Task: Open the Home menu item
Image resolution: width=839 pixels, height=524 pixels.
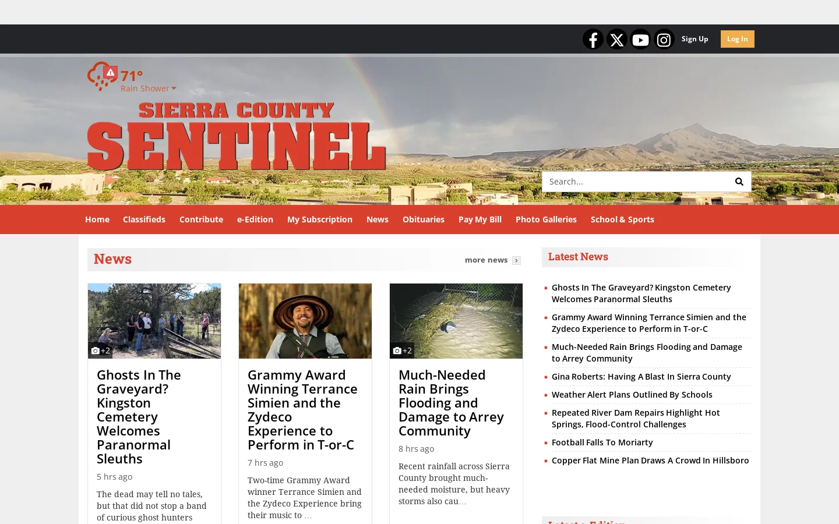Action: pos(97,219)
